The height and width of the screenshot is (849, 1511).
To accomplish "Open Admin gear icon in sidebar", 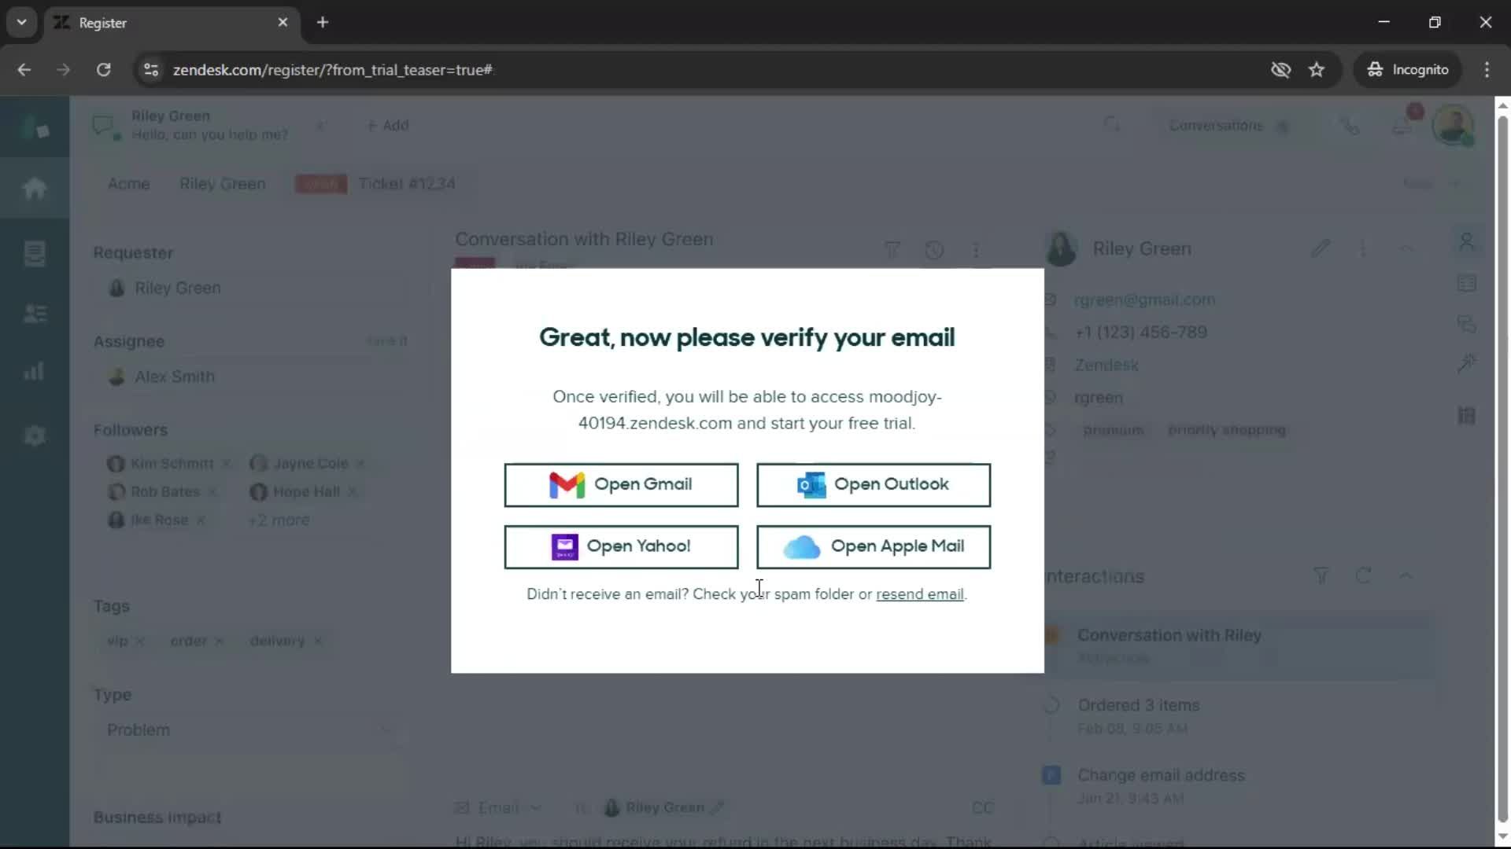I will point(35,436).
